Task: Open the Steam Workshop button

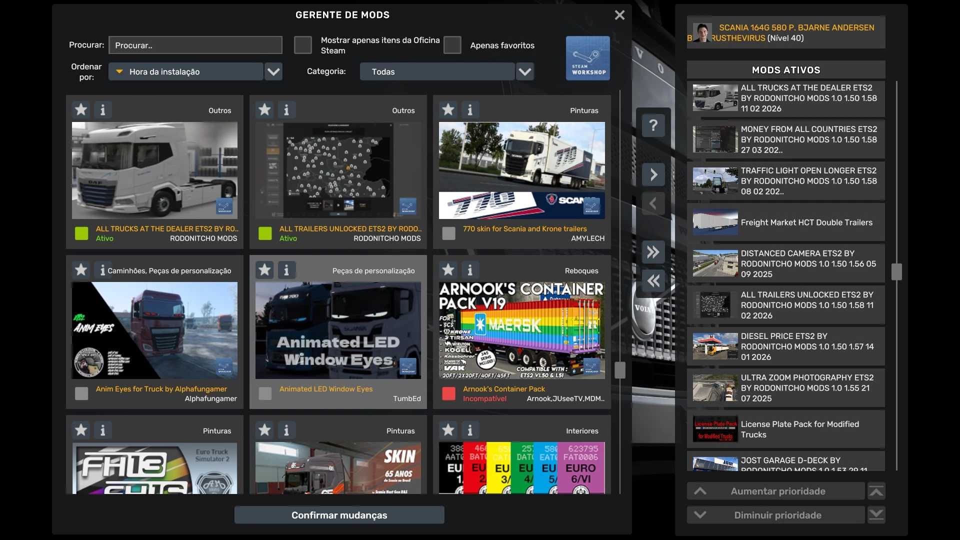Action: pos(587,58)
